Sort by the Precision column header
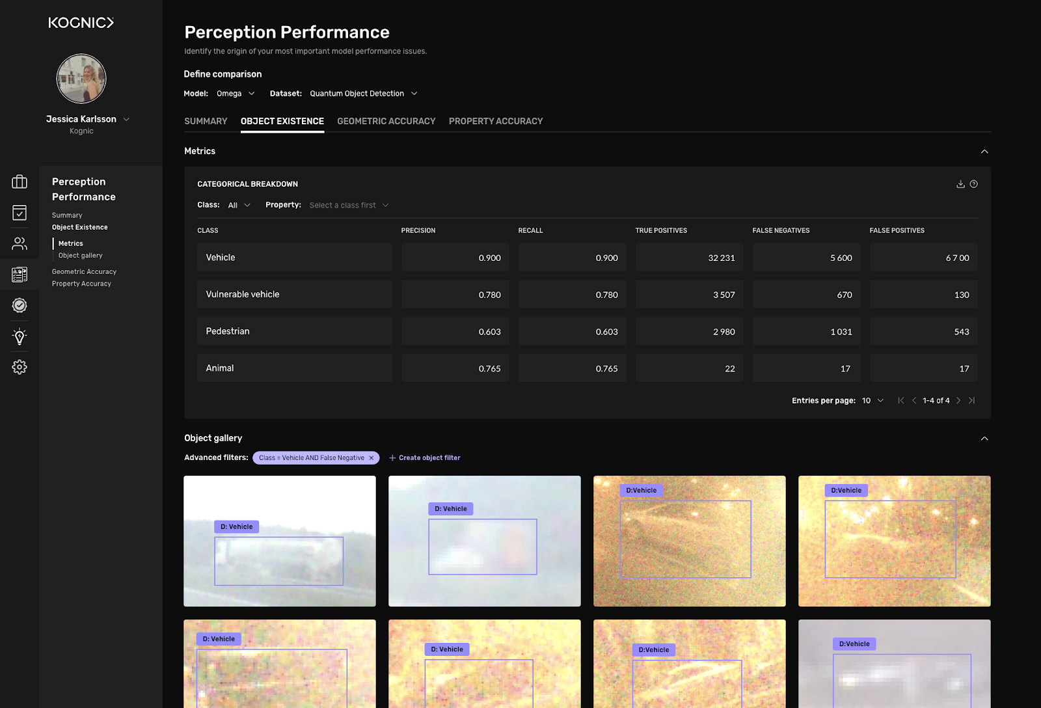The width and height of the screenshot is (1041, 708). tap(418, 230)
